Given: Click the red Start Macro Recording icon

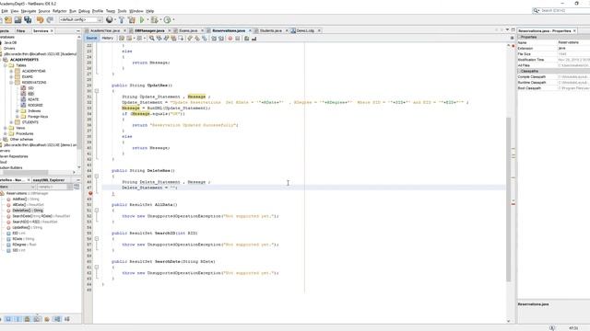Looking at the screenshot, I should (x=230, y=39).
